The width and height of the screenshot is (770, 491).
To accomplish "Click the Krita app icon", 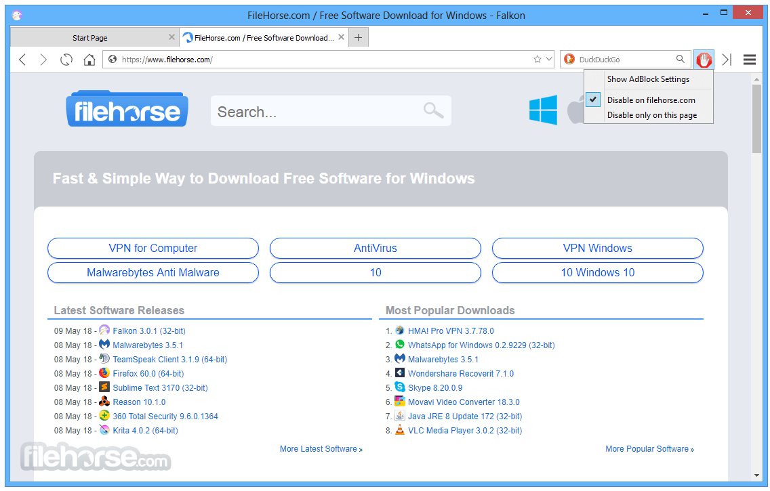I will point(104,429).
